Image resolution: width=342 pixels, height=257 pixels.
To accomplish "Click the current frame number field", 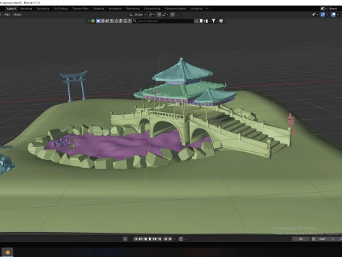I will coord(301,238).
